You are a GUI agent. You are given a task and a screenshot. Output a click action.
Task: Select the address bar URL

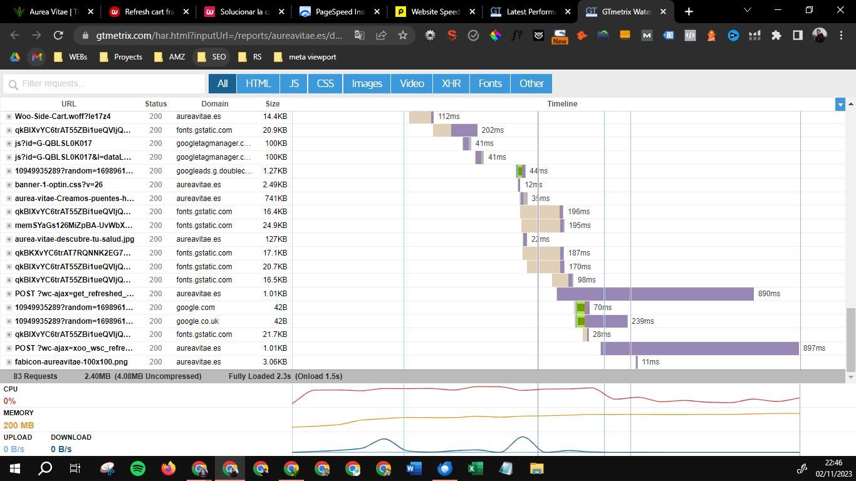[219, 36]
